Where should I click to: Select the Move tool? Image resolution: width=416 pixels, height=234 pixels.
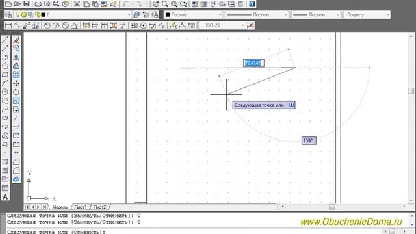16,83
